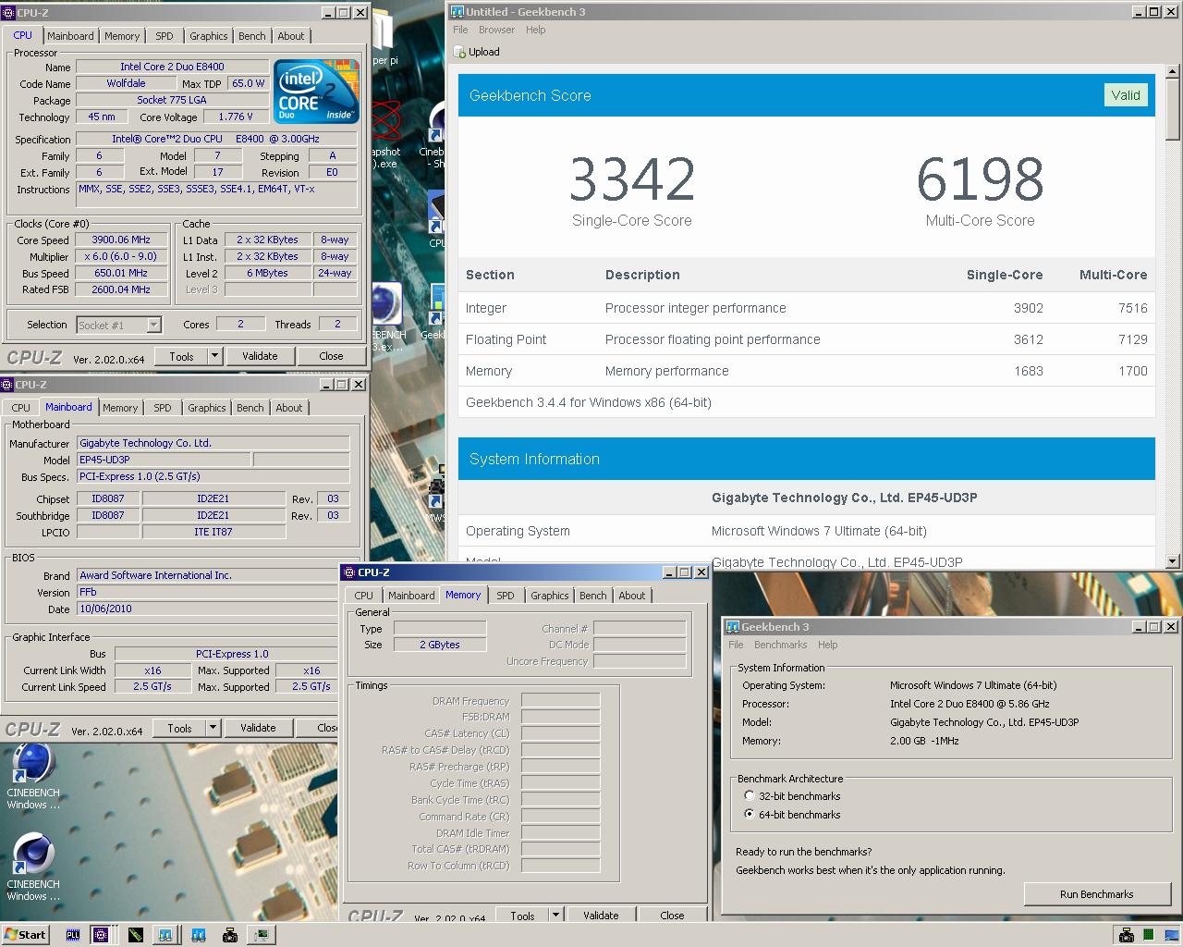
Task: Click the Integer row multi-core value 7516
Action: point(1132,308)
